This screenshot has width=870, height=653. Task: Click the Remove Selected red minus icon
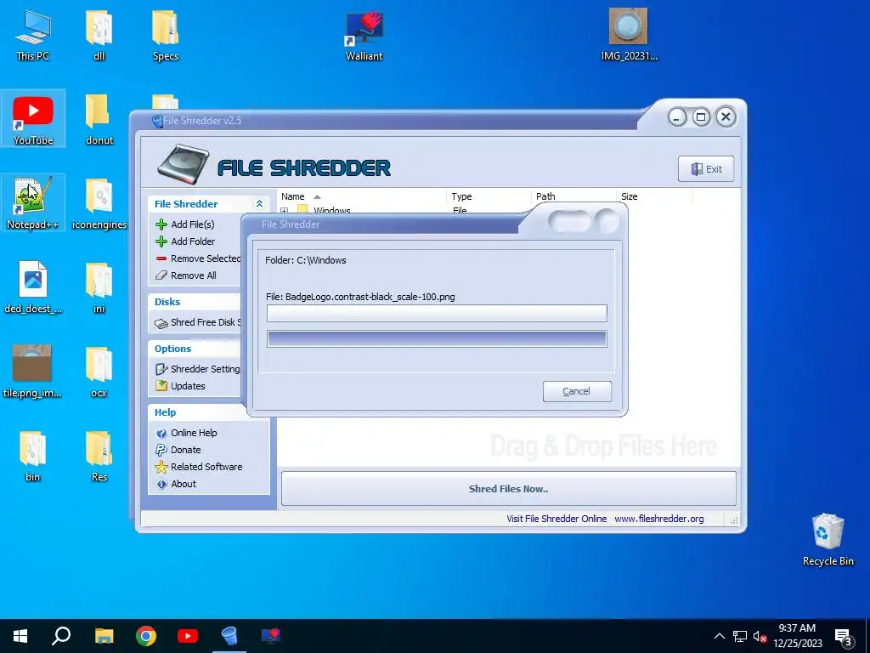pyautogui.click(x=161, y=258)
